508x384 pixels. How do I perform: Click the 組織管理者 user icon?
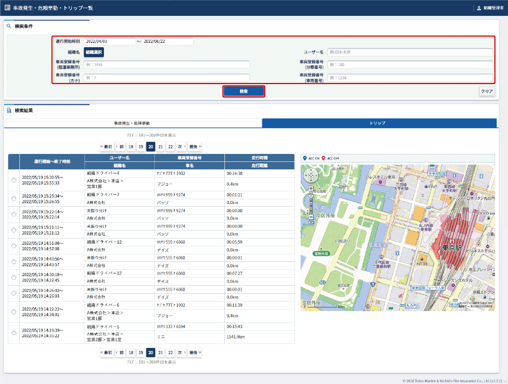tap(479, 8)
